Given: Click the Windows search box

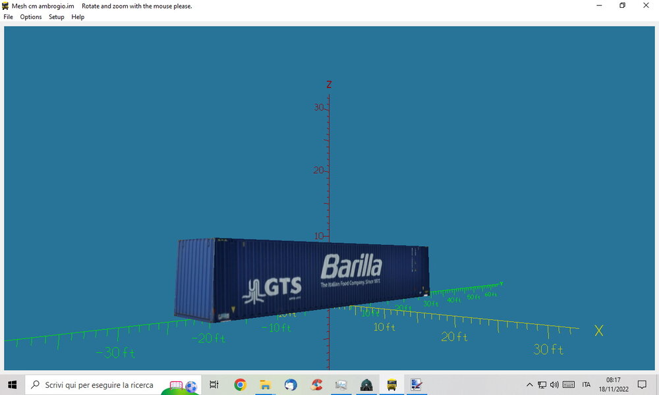Looking at the screenshot, I should (113, 384).
